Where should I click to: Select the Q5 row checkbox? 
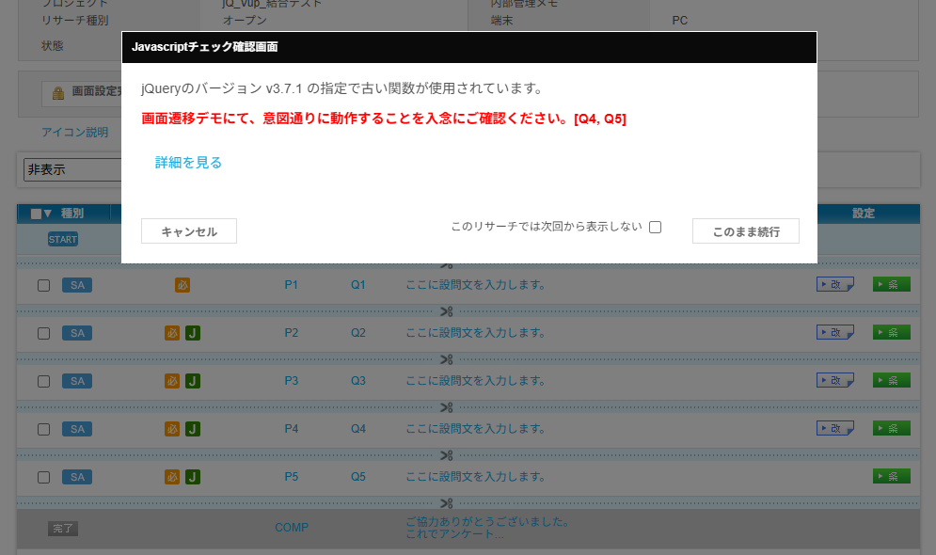coord(43,477)
